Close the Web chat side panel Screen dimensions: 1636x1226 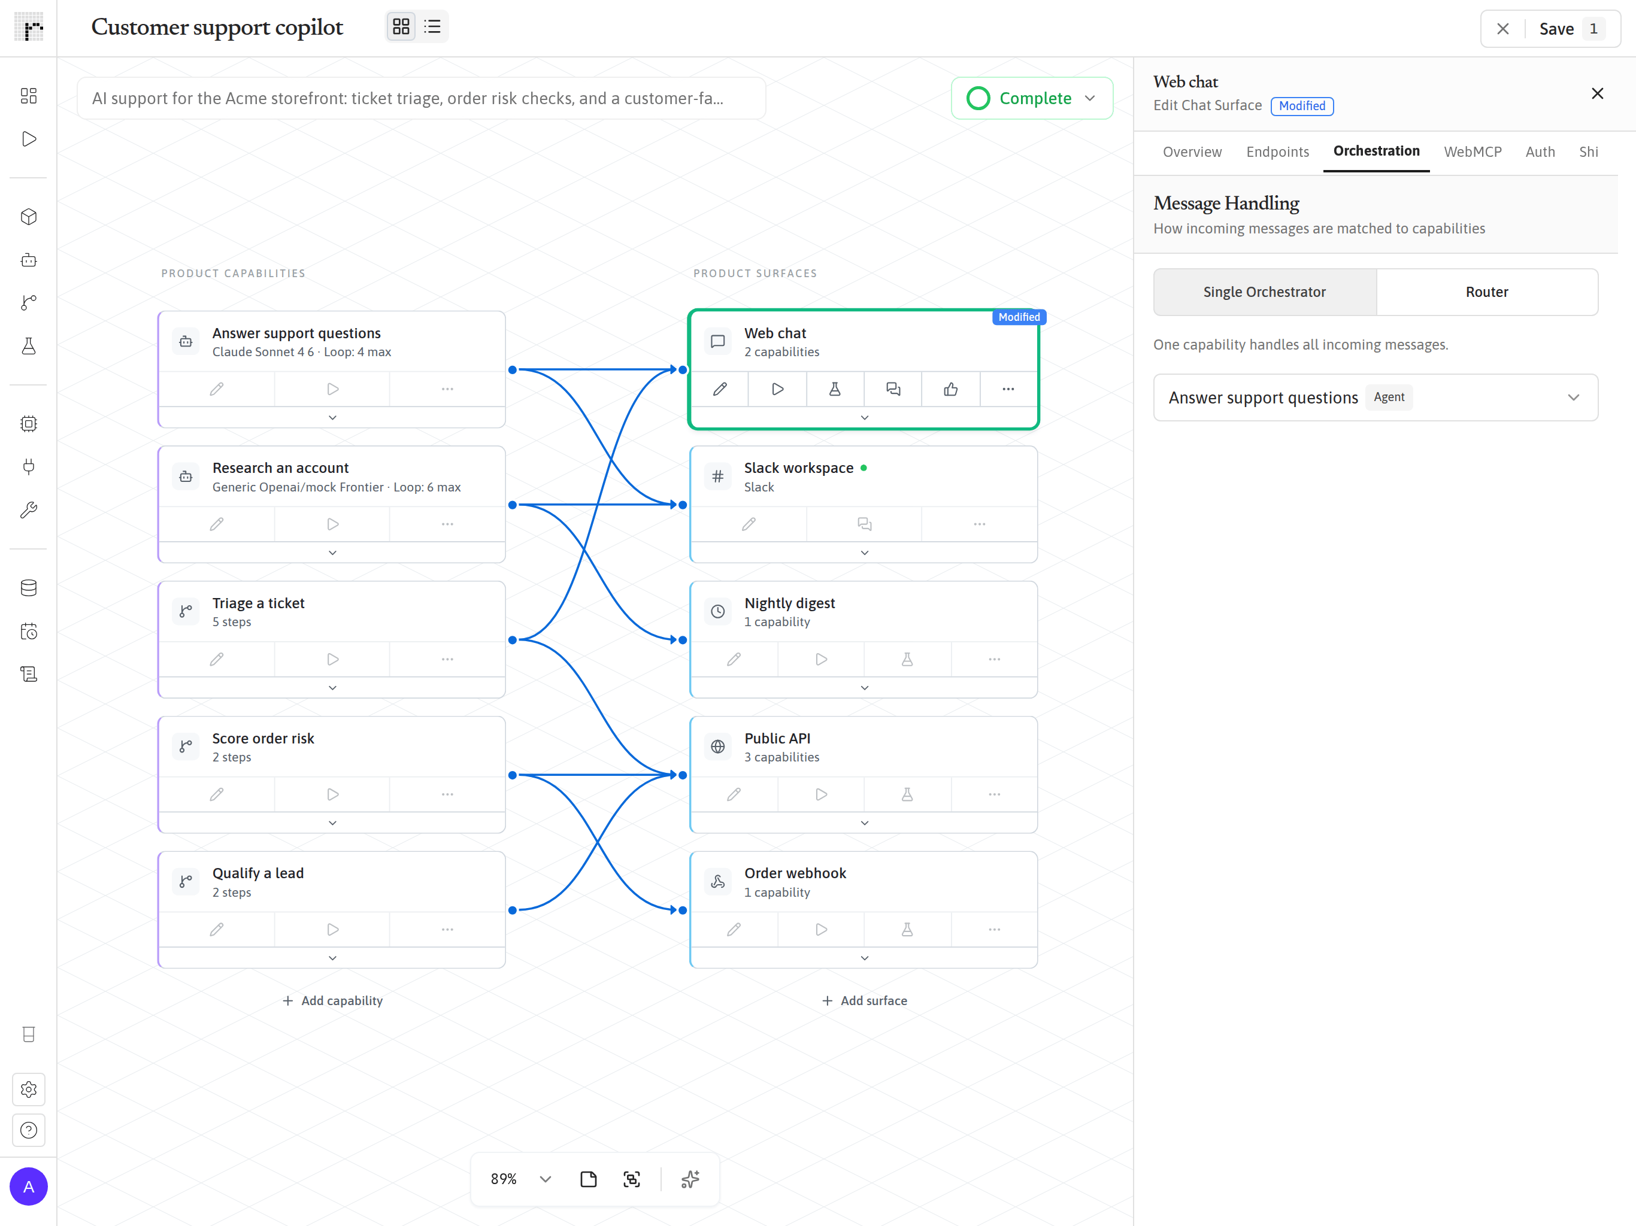pyautogui.click(x=1597, y=93)
